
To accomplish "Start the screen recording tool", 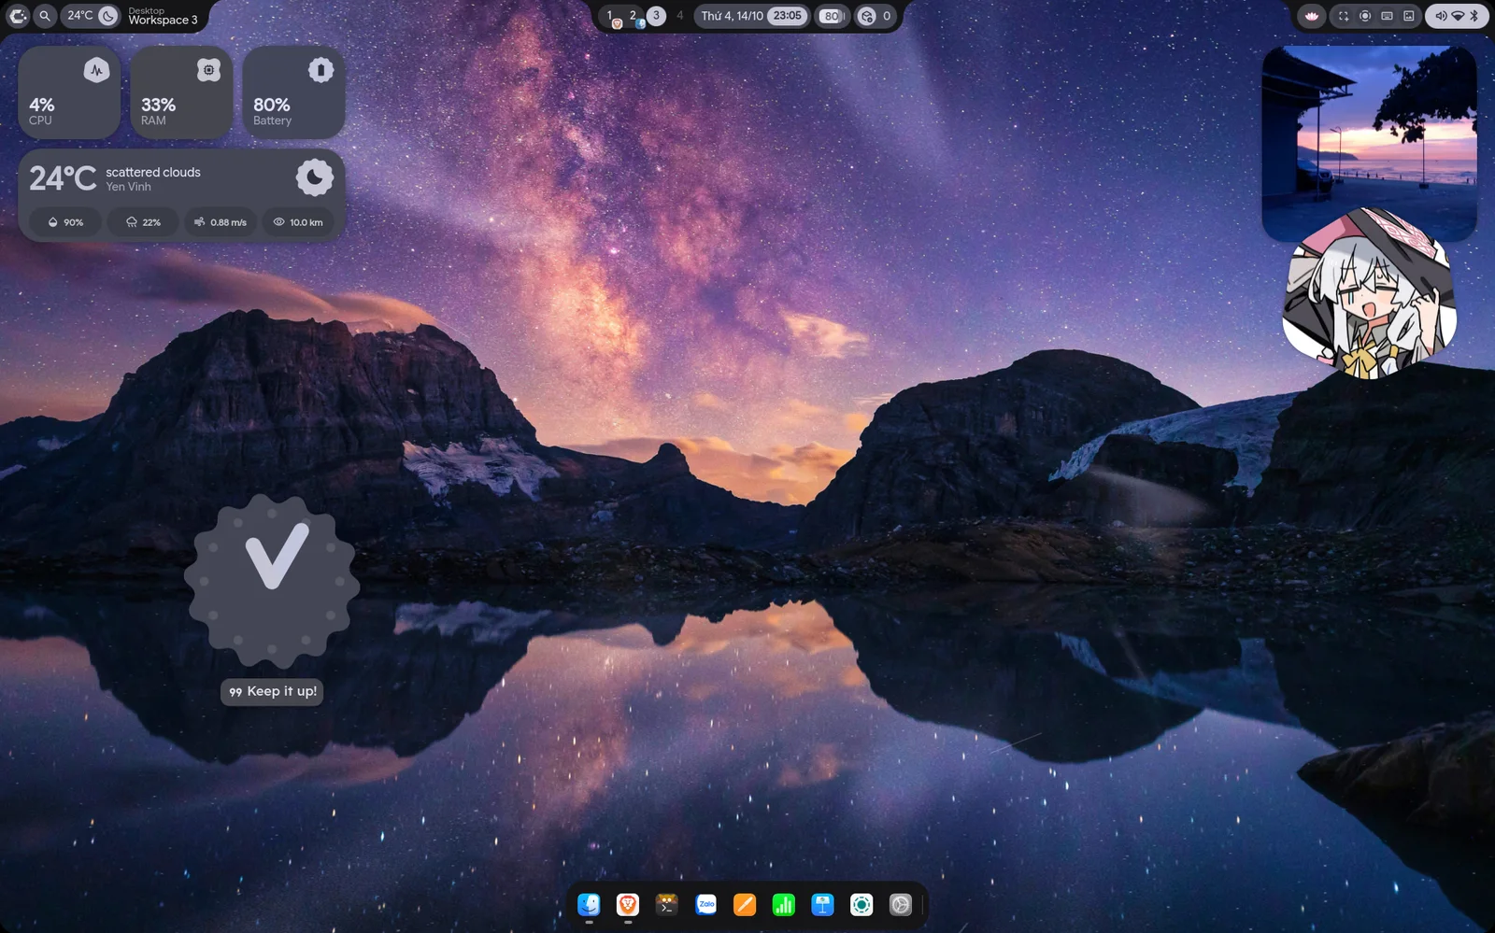I will 1365,16.
